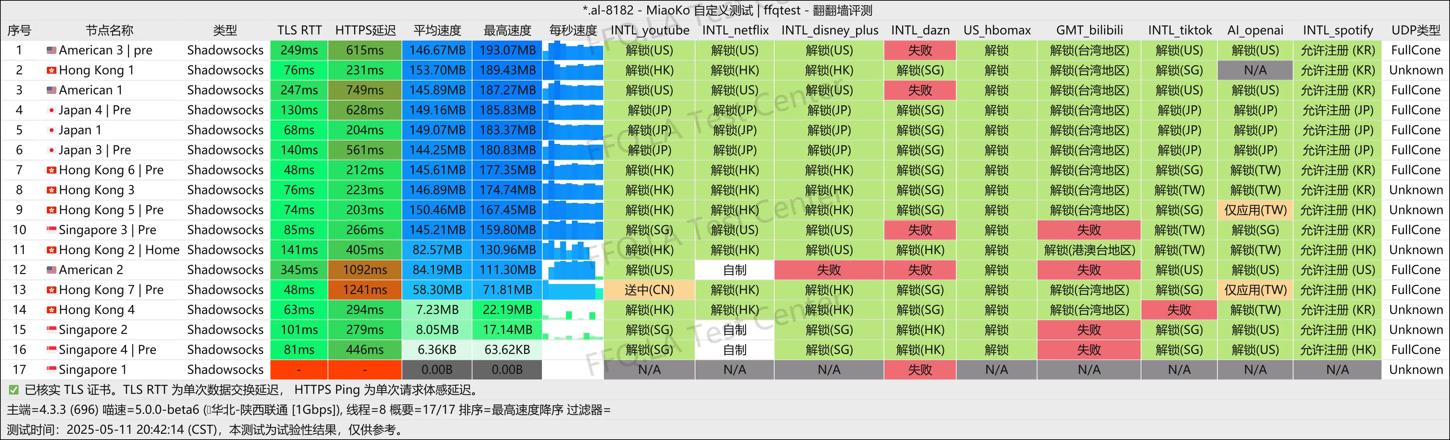The image size is (1450, 440).
Task: Click the Singapore flag beside Singapore 1
Action: tap(51, 369)
